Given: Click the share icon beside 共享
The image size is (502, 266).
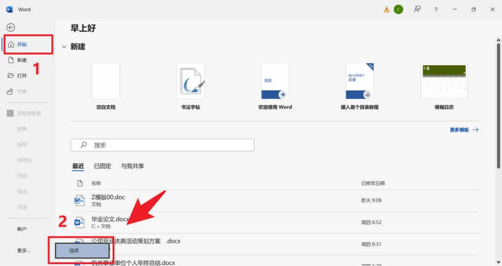Looking at the screenshot, I should pos(10,91).
